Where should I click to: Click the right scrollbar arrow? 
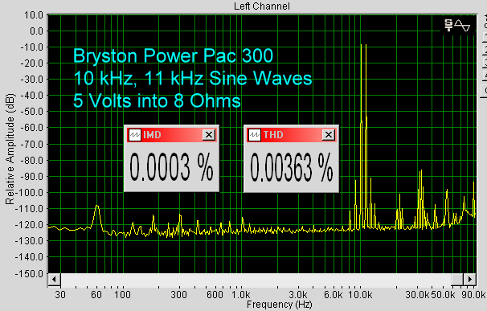(x=469, y=280)
